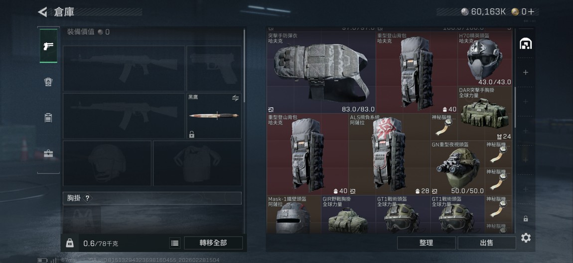Select the 突擊手防彈衣 armor vest item
Image resolution: width=573 pixels, height=263 pixels.
tap(321, 73)
